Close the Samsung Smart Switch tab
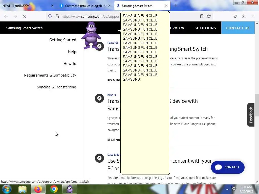This screenshot has width=259, height=194. (x=166, y=6)
